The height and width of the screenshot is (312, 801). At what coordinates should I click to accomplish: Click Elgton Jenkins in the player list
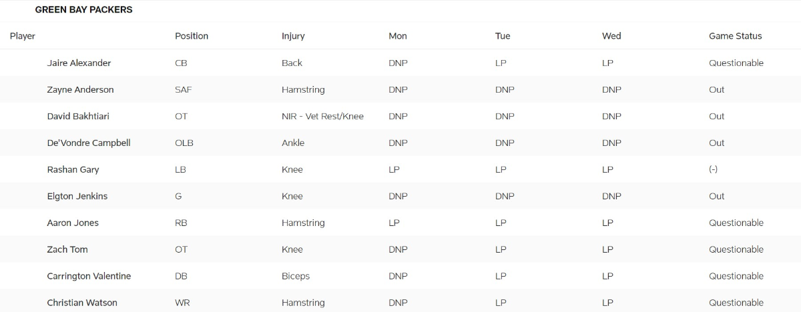[x=77, y=196]
